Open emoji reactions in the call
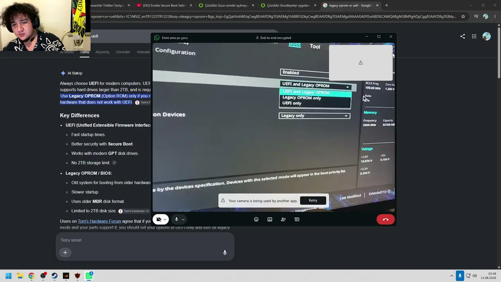Screen dimensions: 501x282 (x=256, y=219)
